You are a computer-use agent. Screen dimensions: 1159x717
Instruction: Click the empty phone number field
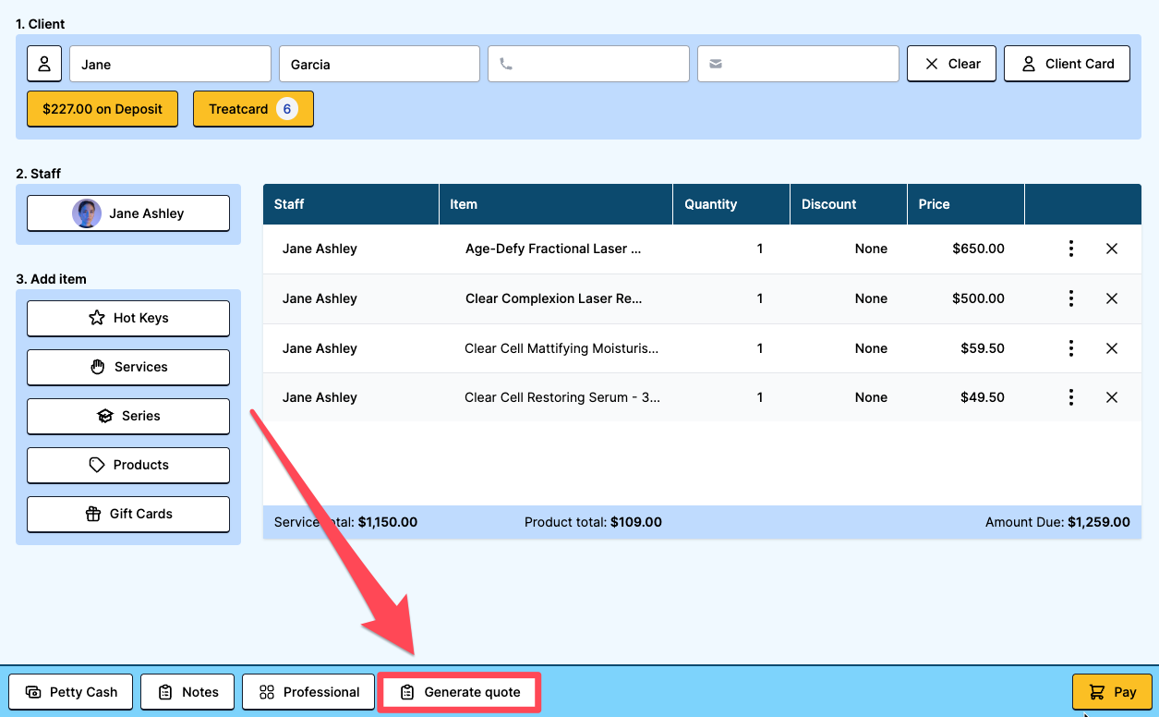(x=589, y=65)
